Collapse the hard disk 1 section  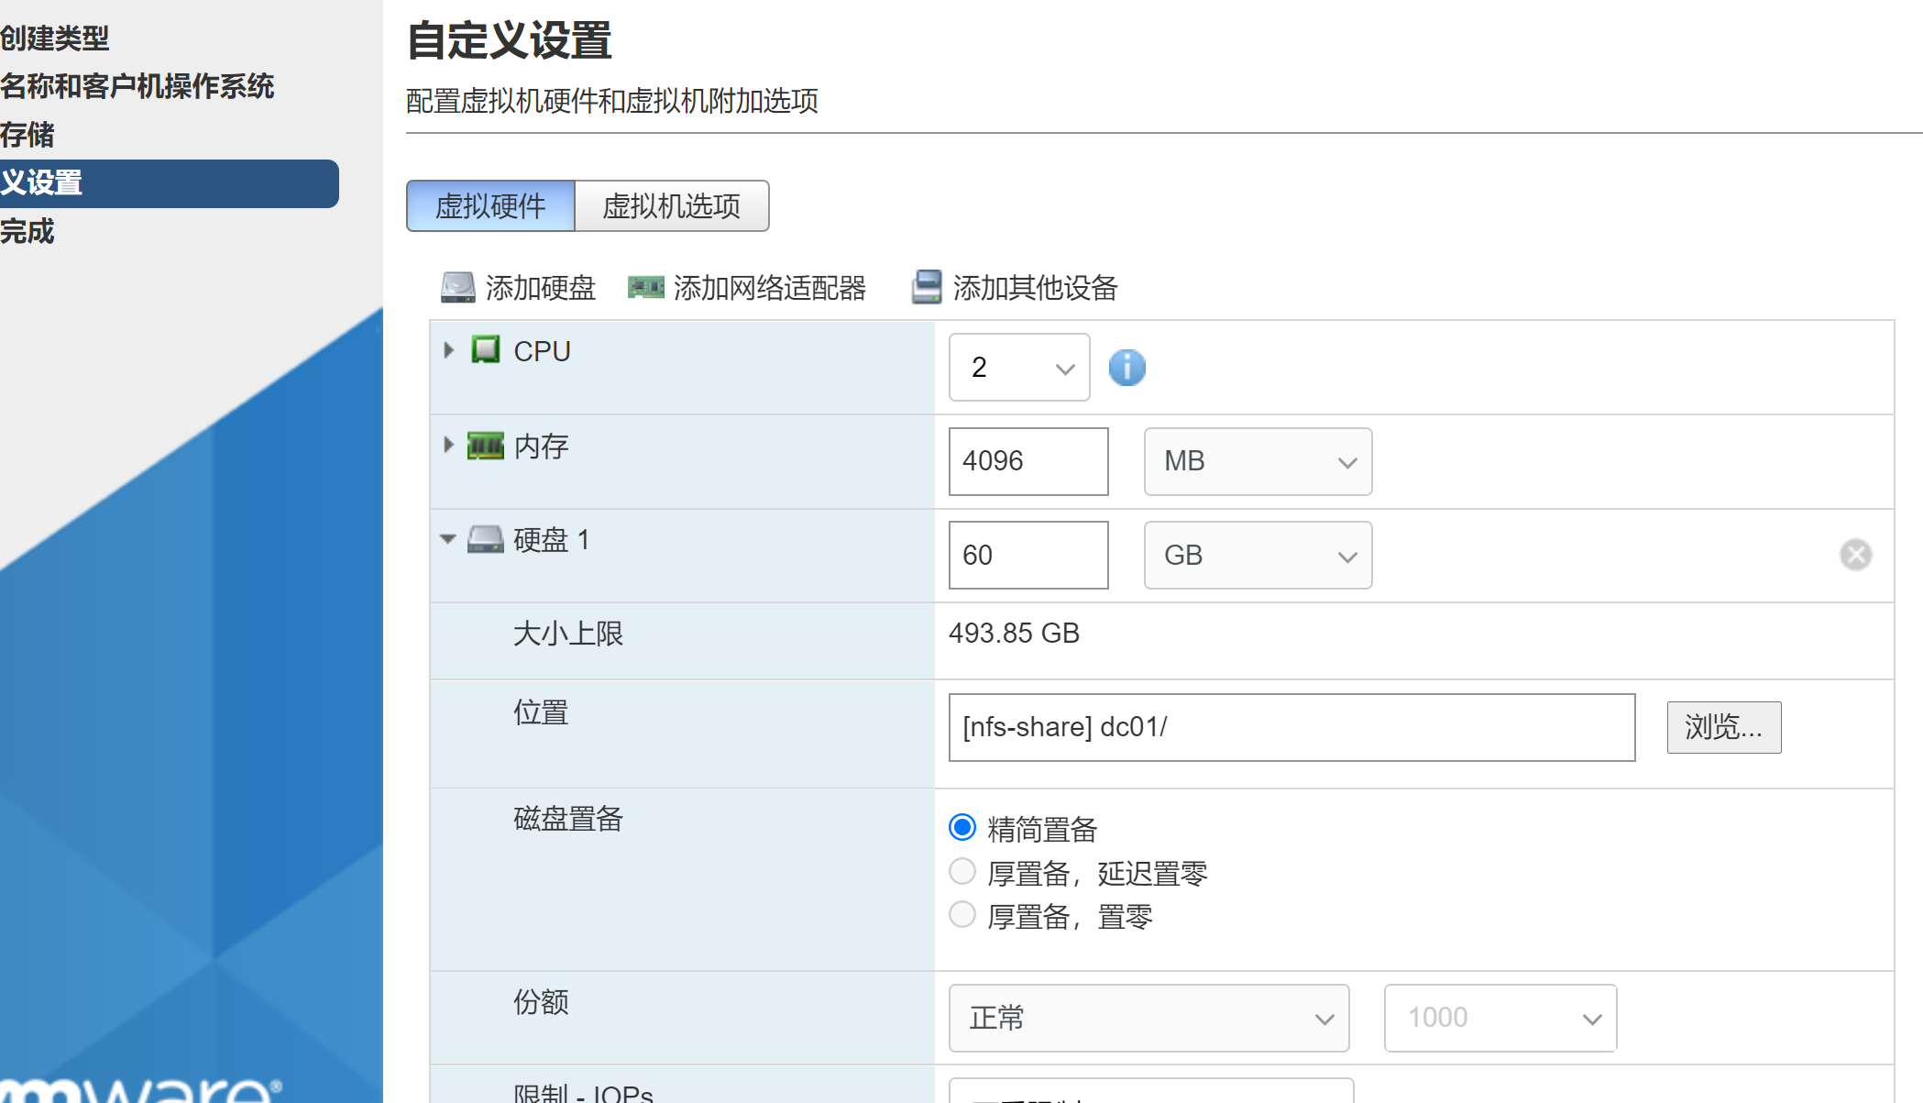click(448, 539)
